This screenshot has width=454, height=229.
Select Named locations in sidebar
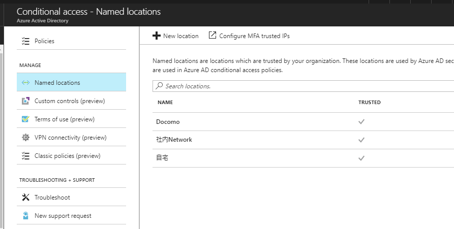pos(72,82)
